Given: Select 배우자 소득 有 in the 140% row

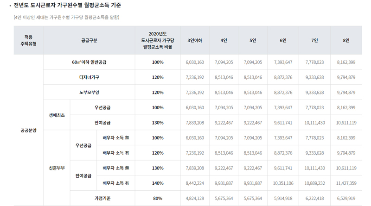Looking at the screenshot, I should tap(115, 183).
